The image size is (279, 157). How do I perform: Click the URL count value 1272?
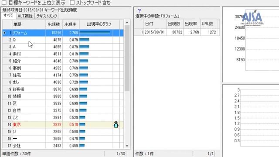(211, 32)
